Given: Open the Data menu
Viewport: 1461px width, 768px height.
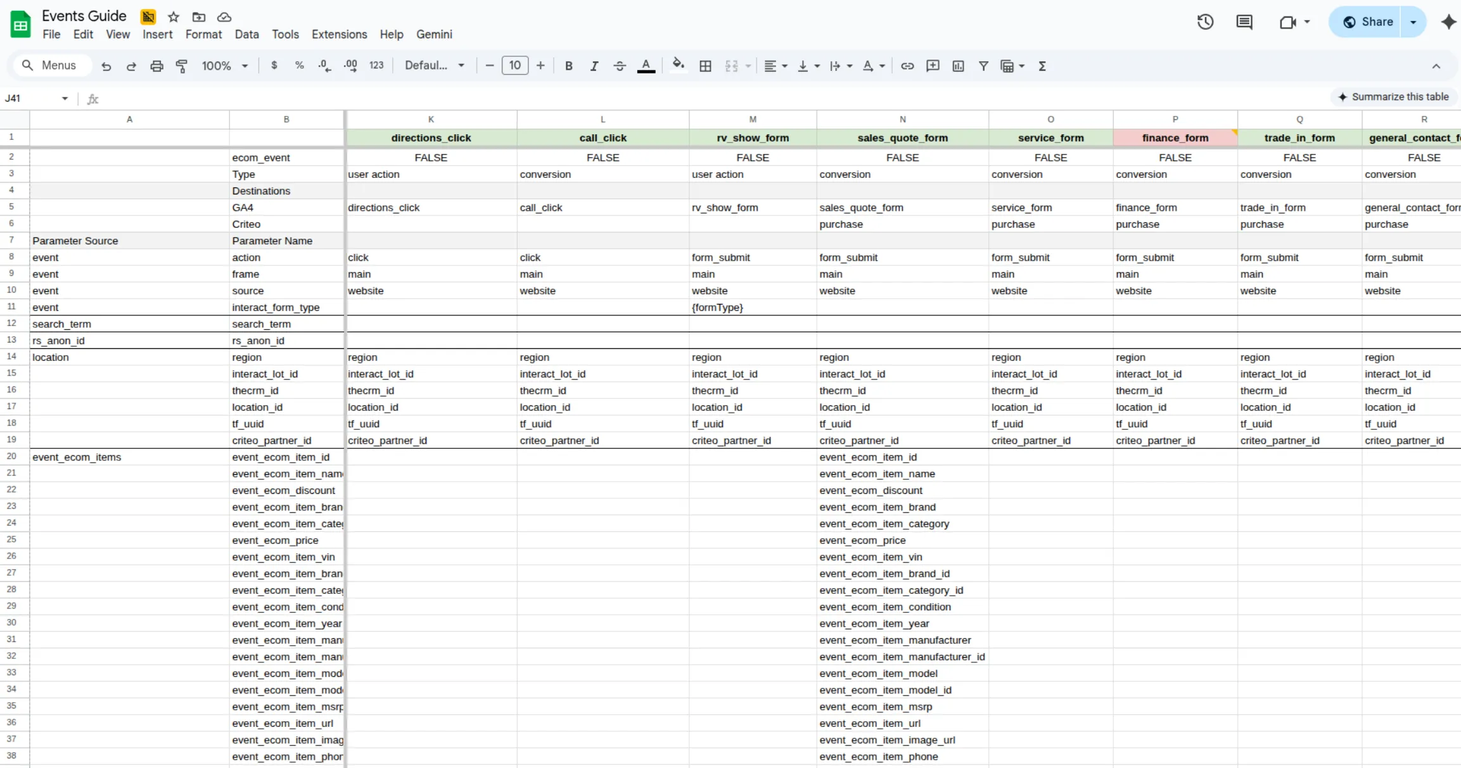Looking at the screenshot, I should (246, 34).
